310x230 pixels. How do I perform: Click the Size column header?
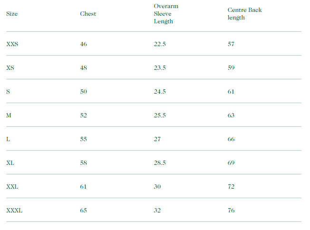[x=12, y=14]
